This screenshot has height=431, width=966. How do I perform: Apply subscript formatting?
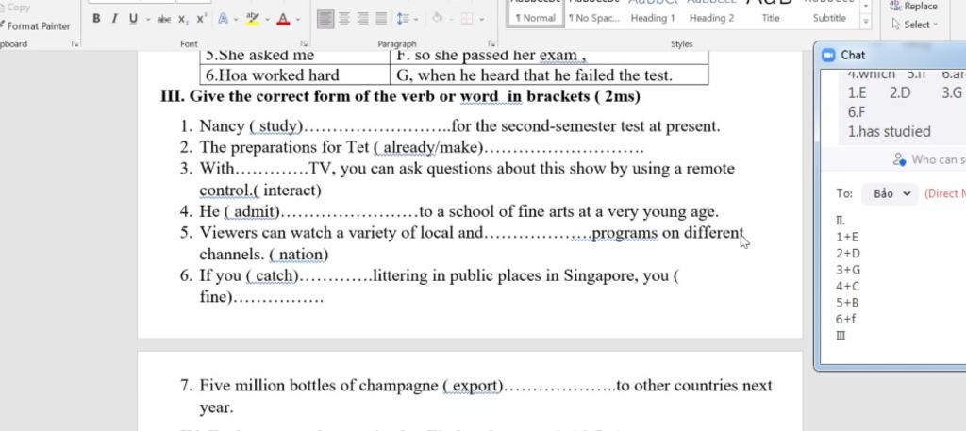(183, 19)
